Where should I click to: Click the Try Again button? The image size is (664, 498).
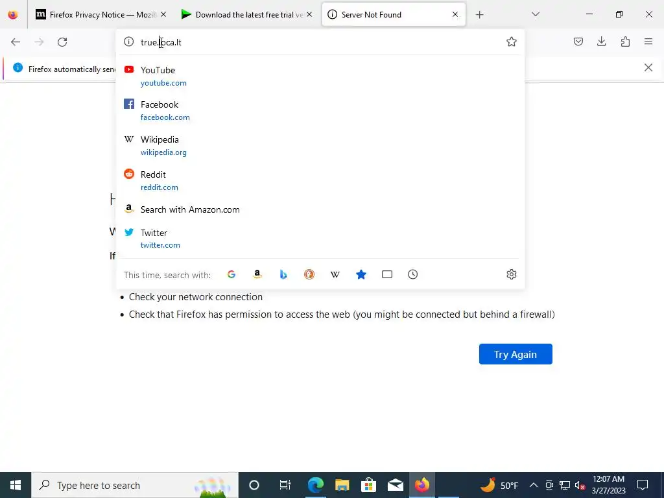(516, 354)
